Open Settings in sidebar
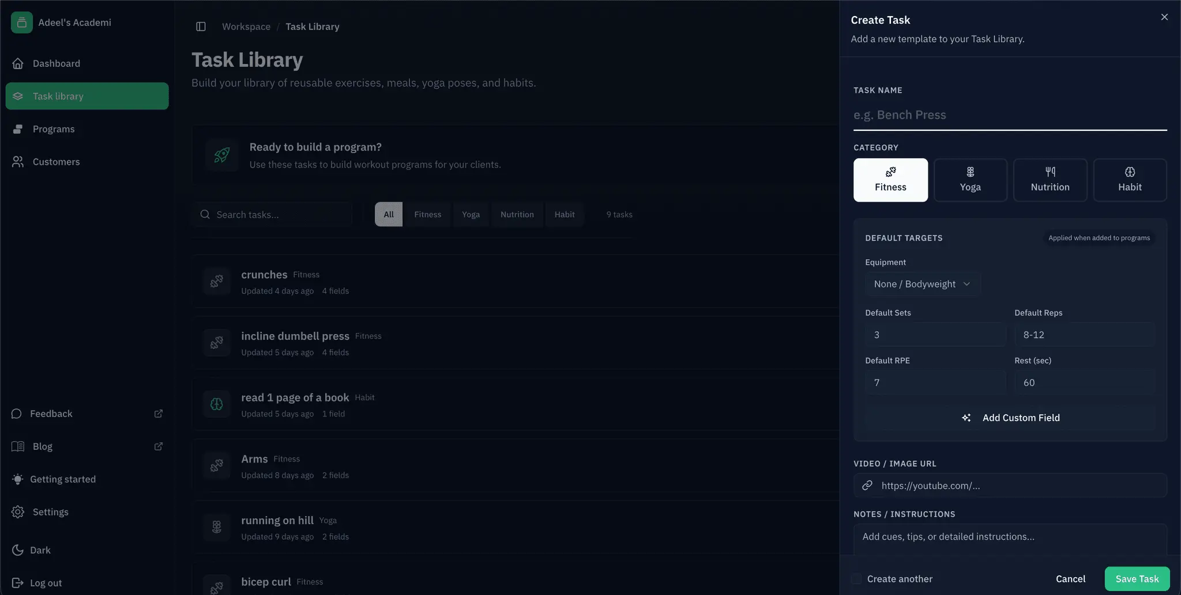 87,512
